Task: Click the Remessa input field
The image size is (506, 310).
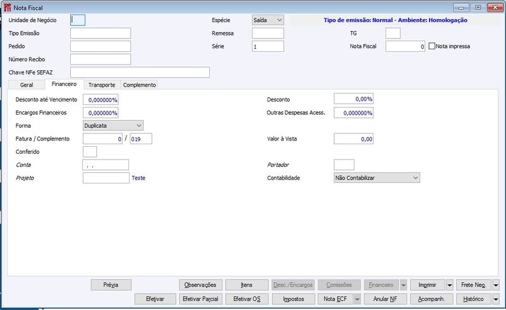Action: [x=268, y=33]
